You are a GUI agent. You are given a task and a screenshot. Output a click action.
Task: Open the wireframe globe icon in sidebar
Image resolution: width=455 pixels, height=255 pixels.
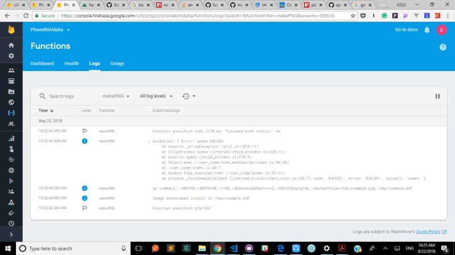11,170
